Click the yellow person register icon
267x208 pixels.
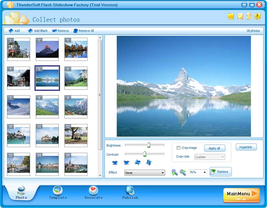tap(249, 16)
